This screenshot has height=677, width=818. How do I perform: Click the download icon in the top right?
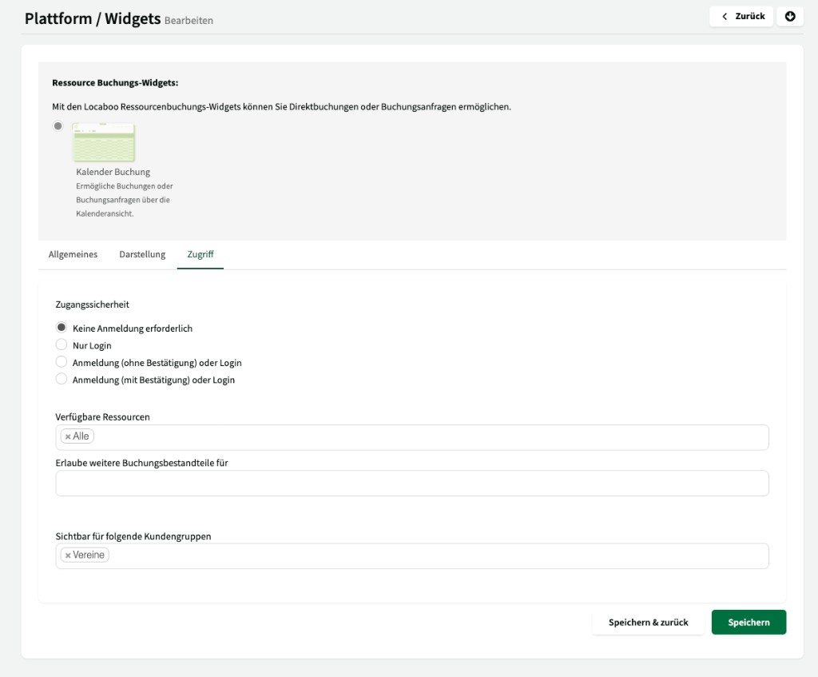[x=790, y=16]
